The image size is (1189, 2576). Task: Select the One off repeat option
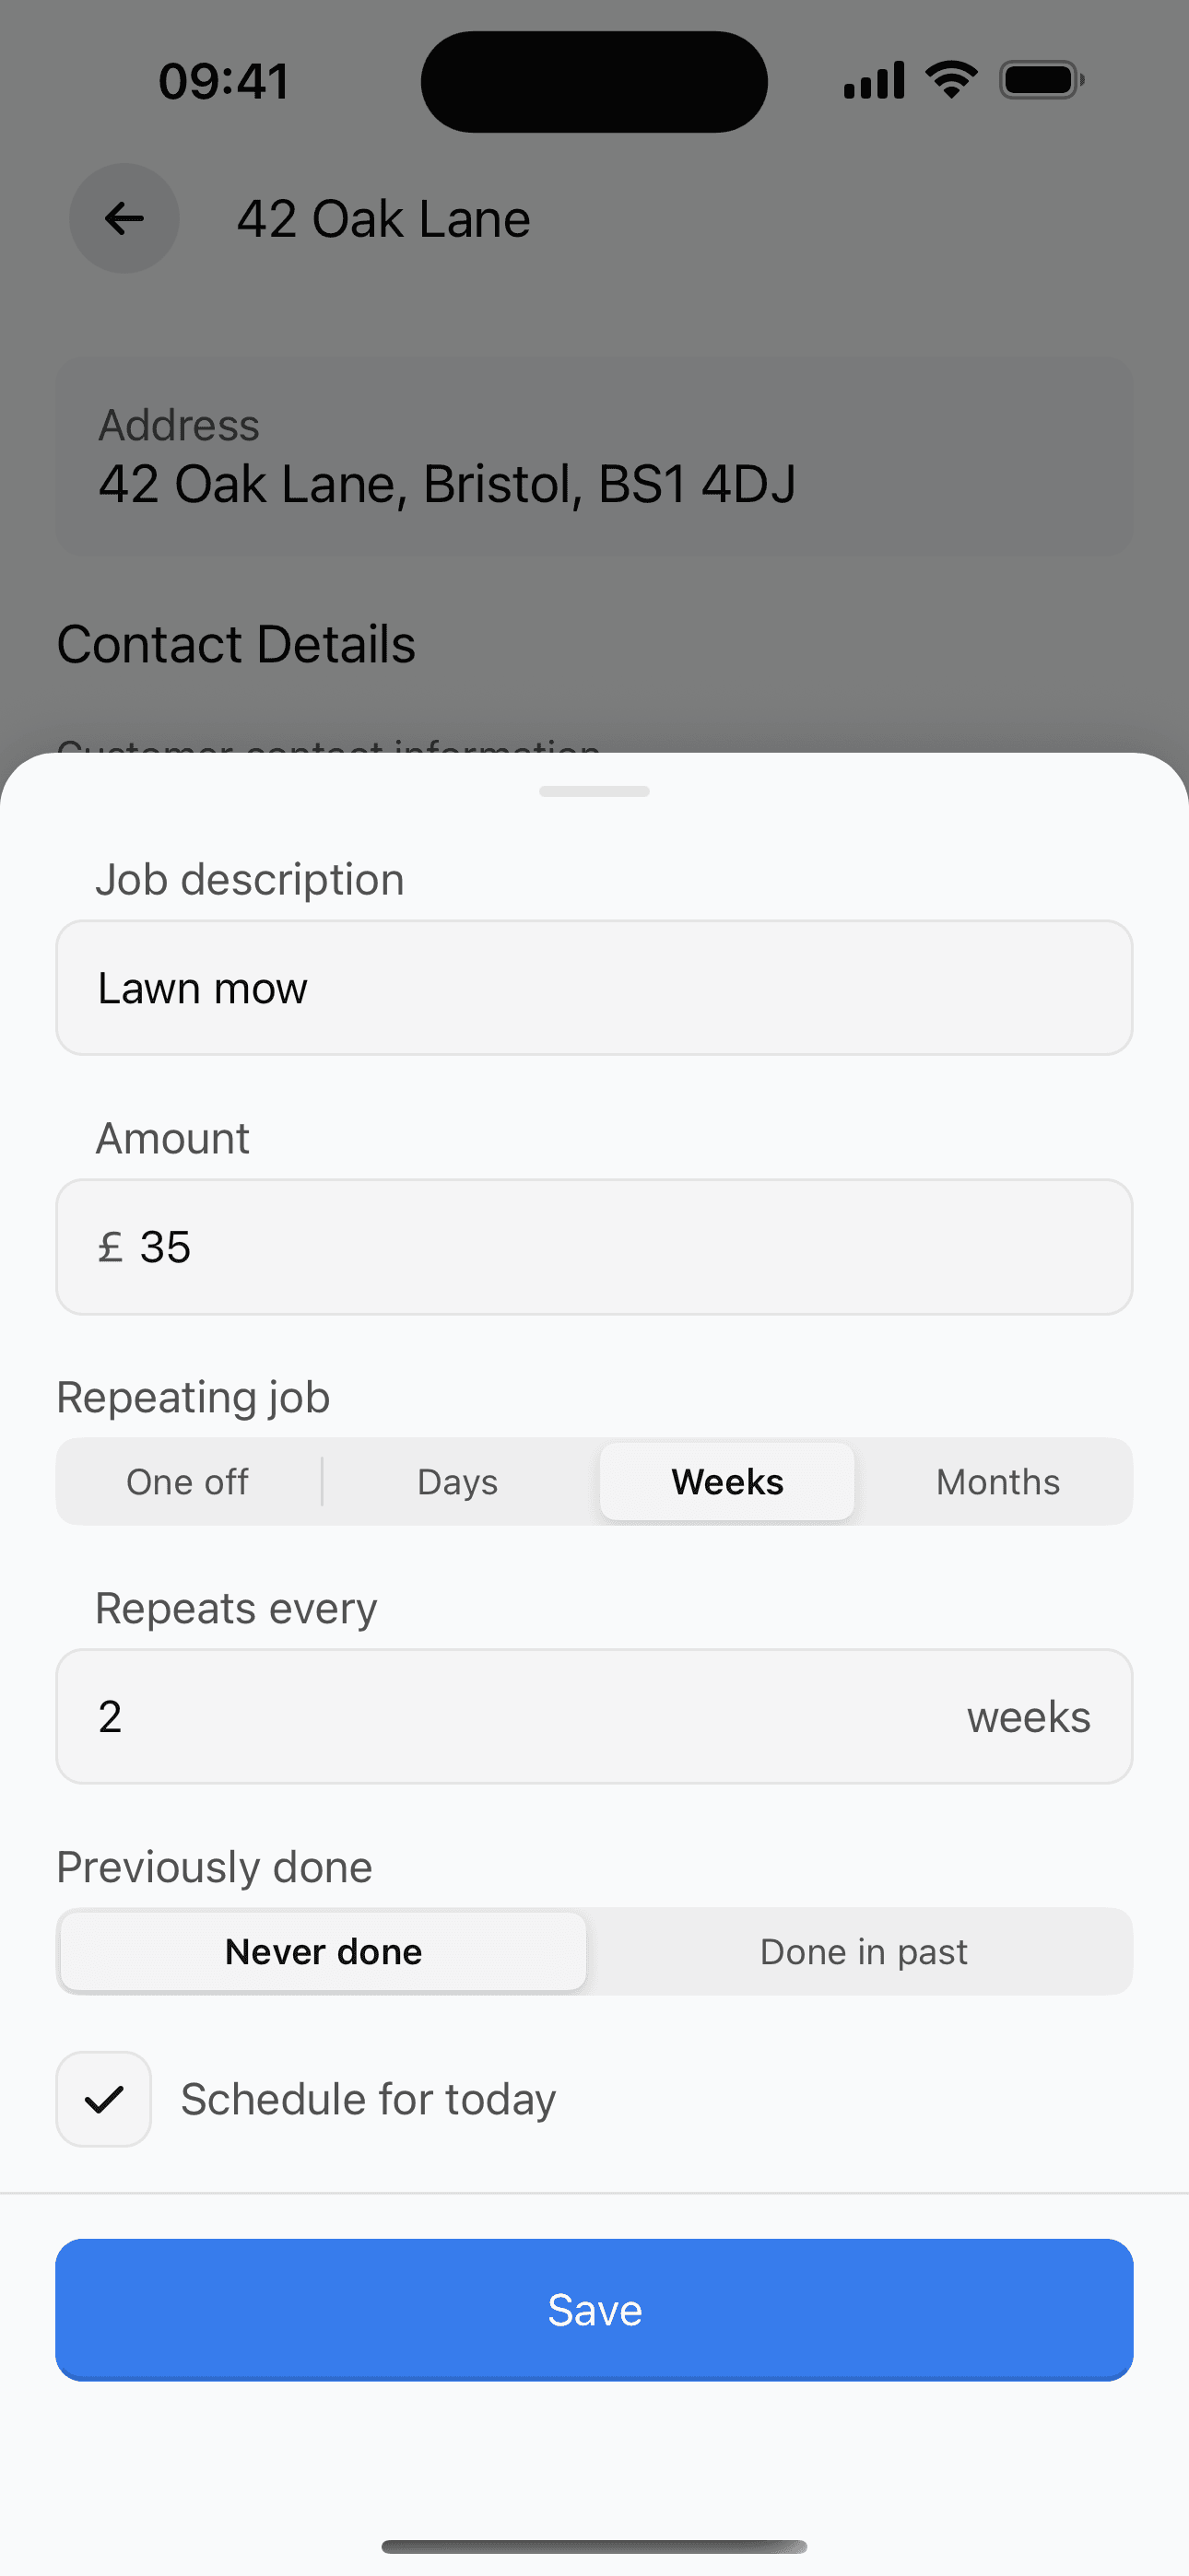187,1482
